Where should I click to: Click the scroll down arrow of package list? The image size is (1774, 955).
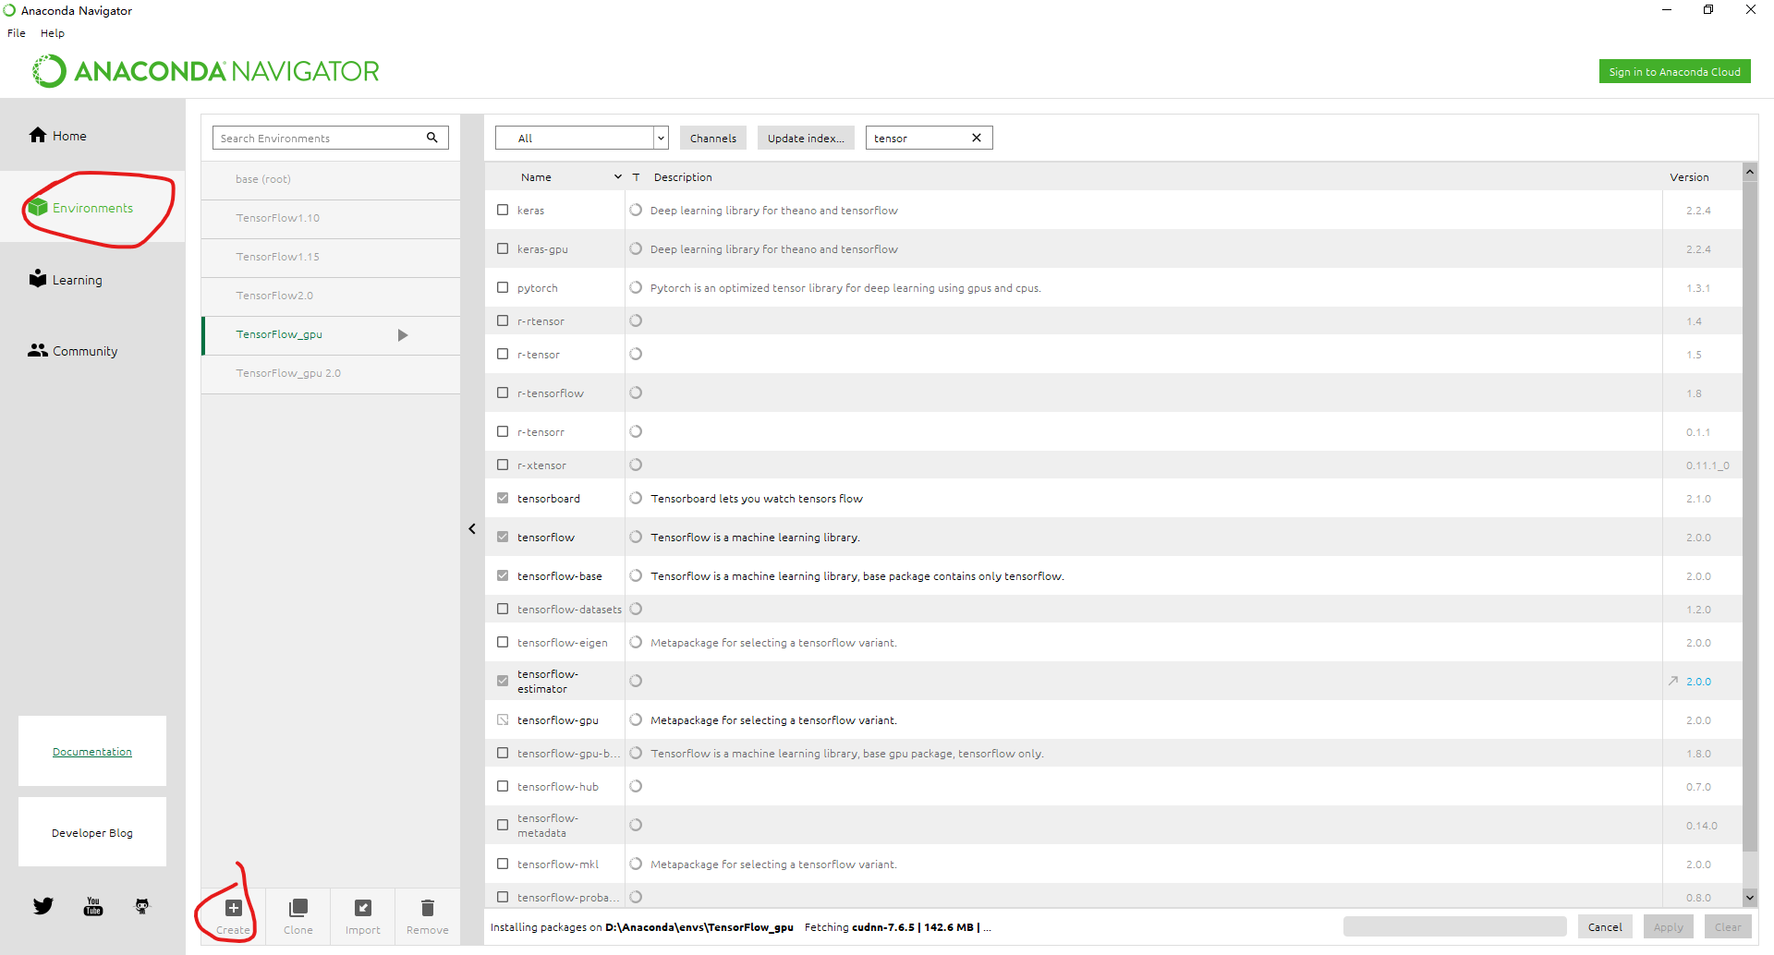(x=1750, y=897)
